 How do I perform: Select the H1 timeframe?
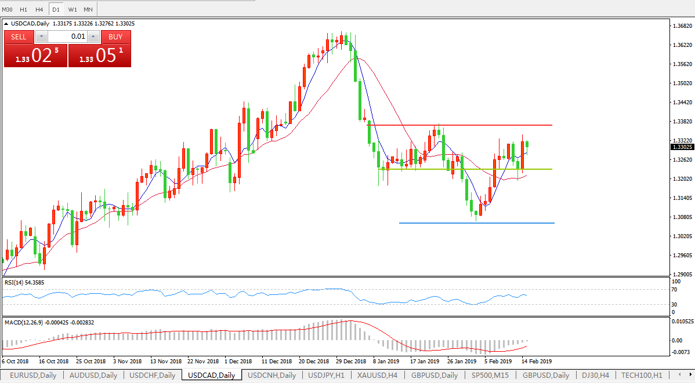24,9
